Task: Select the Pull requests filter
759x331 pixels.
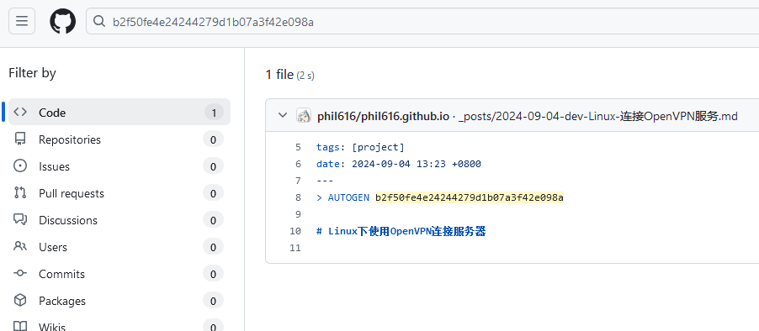Action: click(119, 193)
